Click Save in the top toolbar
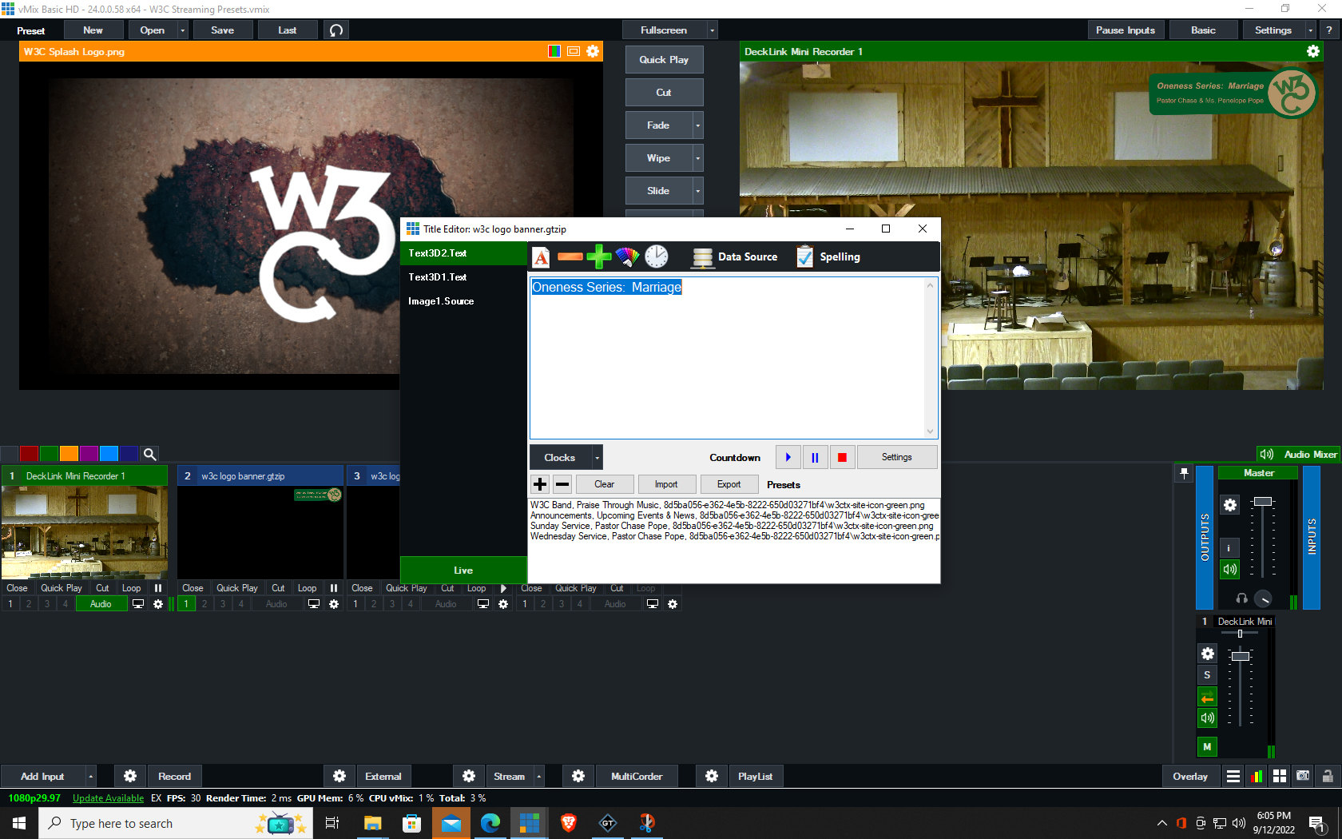The width and height of the screenshot is (1342, 839). (223, 30)
